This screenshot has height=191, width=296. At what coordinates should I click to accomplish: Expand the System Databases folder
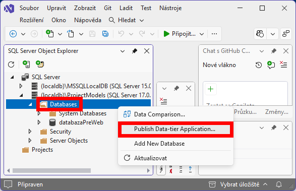pyautogui.click(x=39, y=113)
